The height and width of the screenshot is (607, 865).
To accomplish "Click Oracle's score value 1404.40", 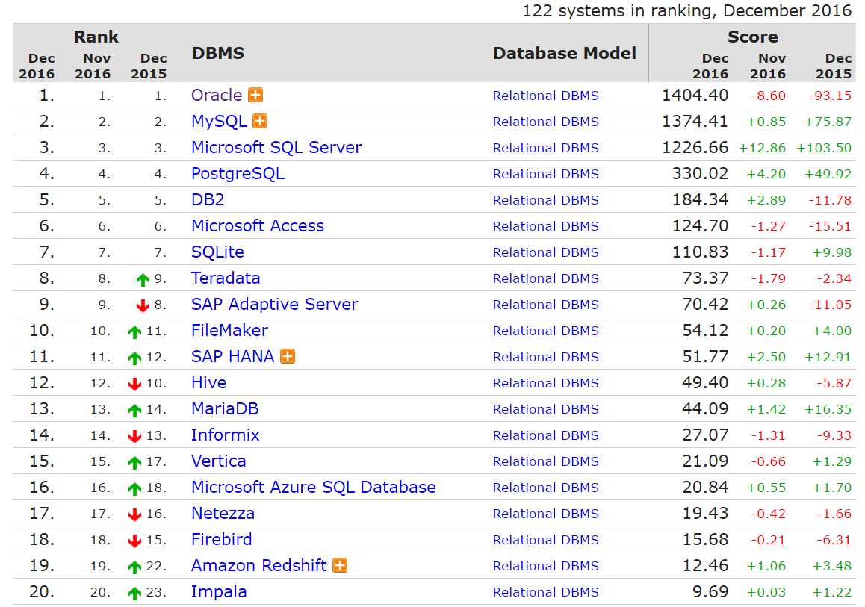I will (x=695, y=95).
